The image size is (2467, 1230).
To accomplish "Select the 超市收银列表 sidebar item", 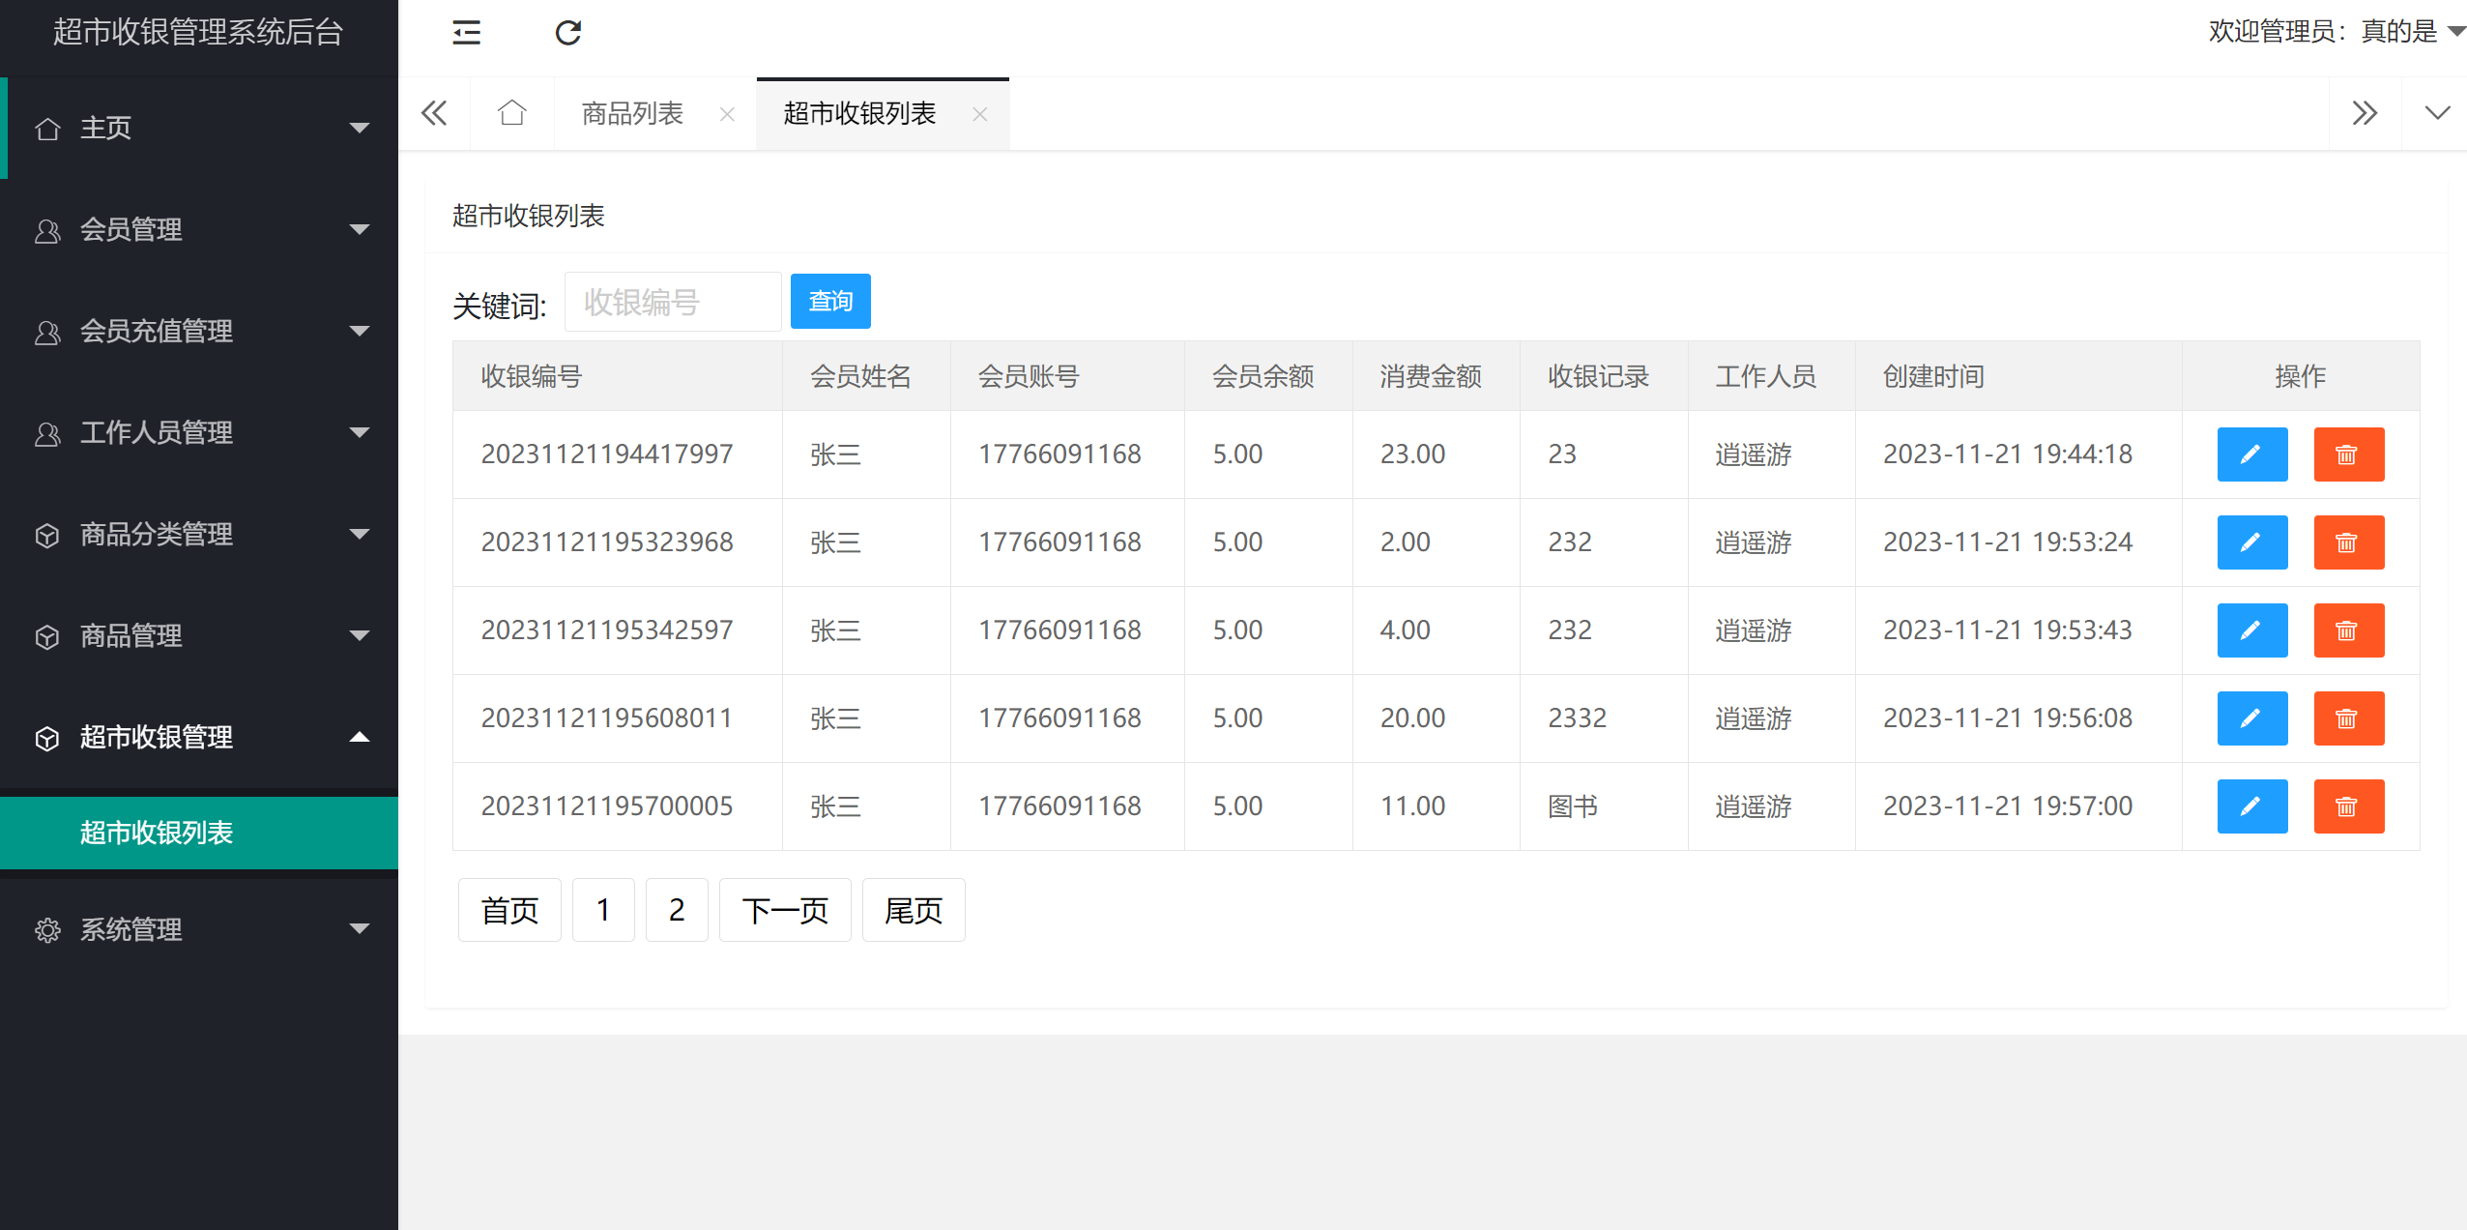I will pyautogui.click(x=156, y=833).
